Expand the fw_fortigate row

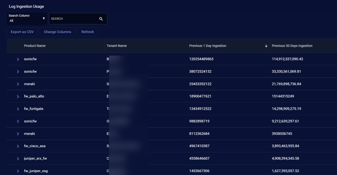pos(18,109)
